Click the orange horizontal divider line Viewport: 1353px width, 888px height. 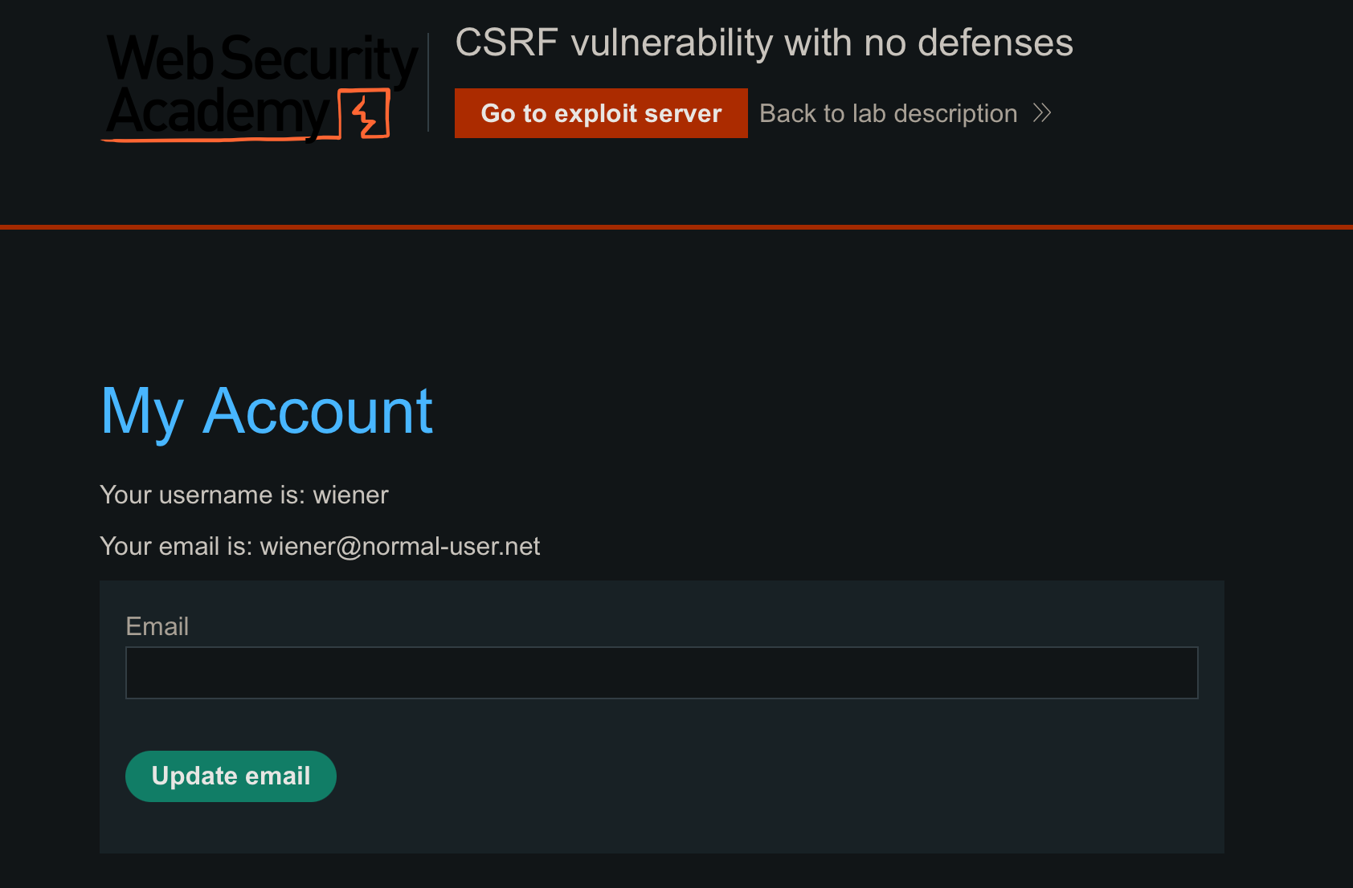coord(676,227)
